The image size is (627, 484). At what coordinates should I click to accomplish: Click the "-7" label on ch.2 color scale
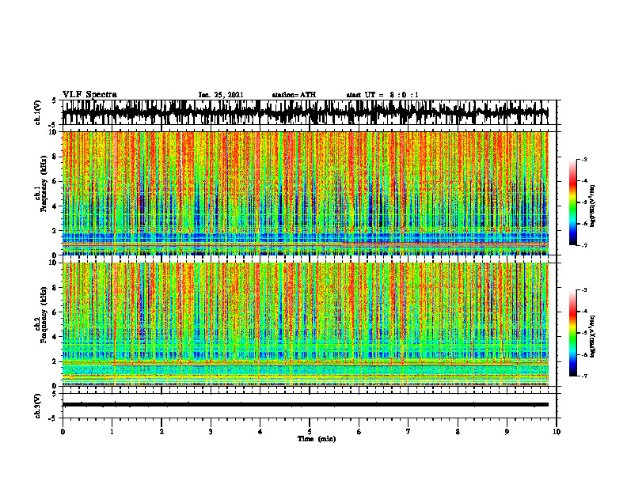[584, 376]
